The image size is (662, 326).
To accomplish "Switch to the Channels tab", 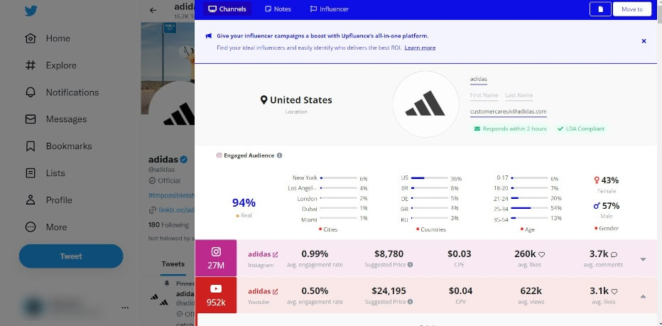I will pyautogui.click(x=227, y=9).
